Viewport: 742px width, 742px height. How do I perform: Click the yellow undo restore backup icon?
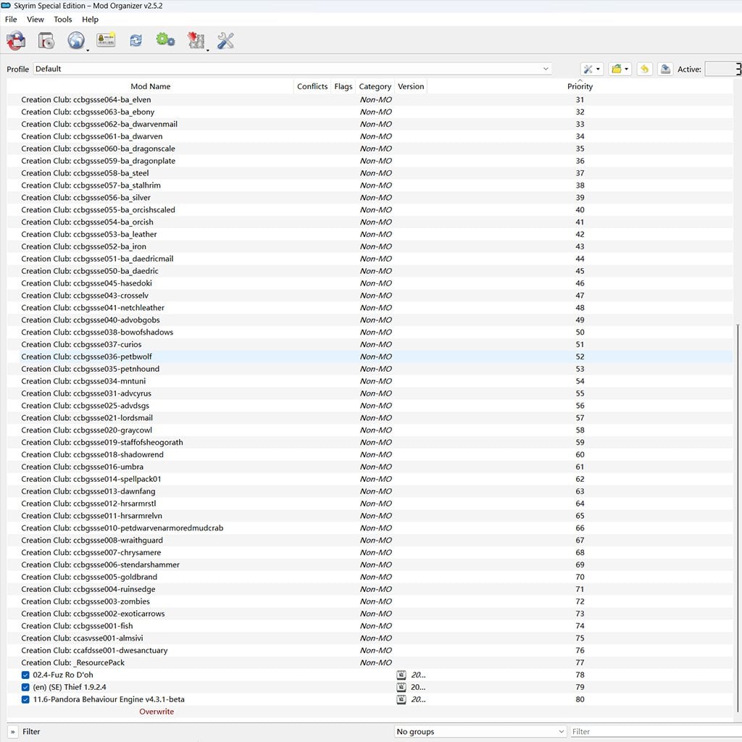644,69
